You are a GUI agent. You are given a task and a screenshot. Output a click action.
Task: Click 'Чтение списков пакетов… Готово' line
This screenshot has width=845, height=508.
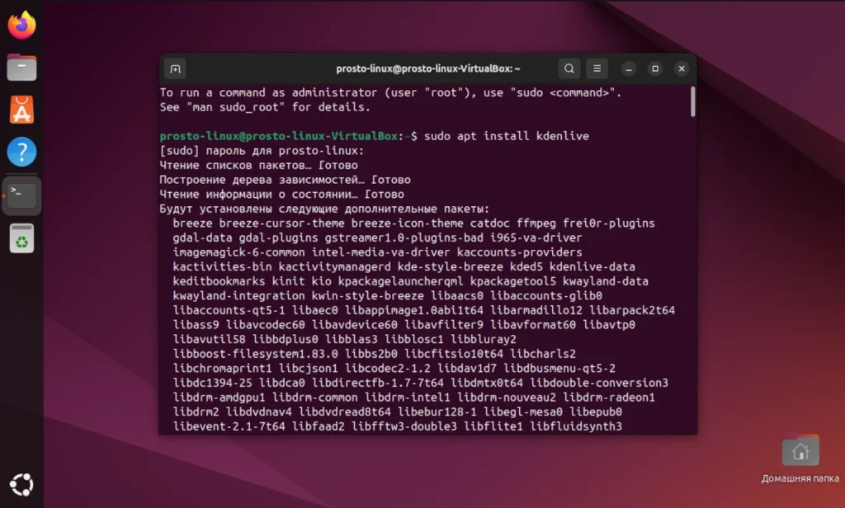pyautogui.click(x=258, y=166)
